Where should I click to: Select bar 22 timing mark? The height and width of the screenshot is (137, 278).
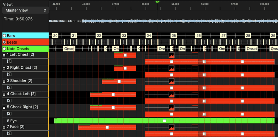click(x=99, y=36)
